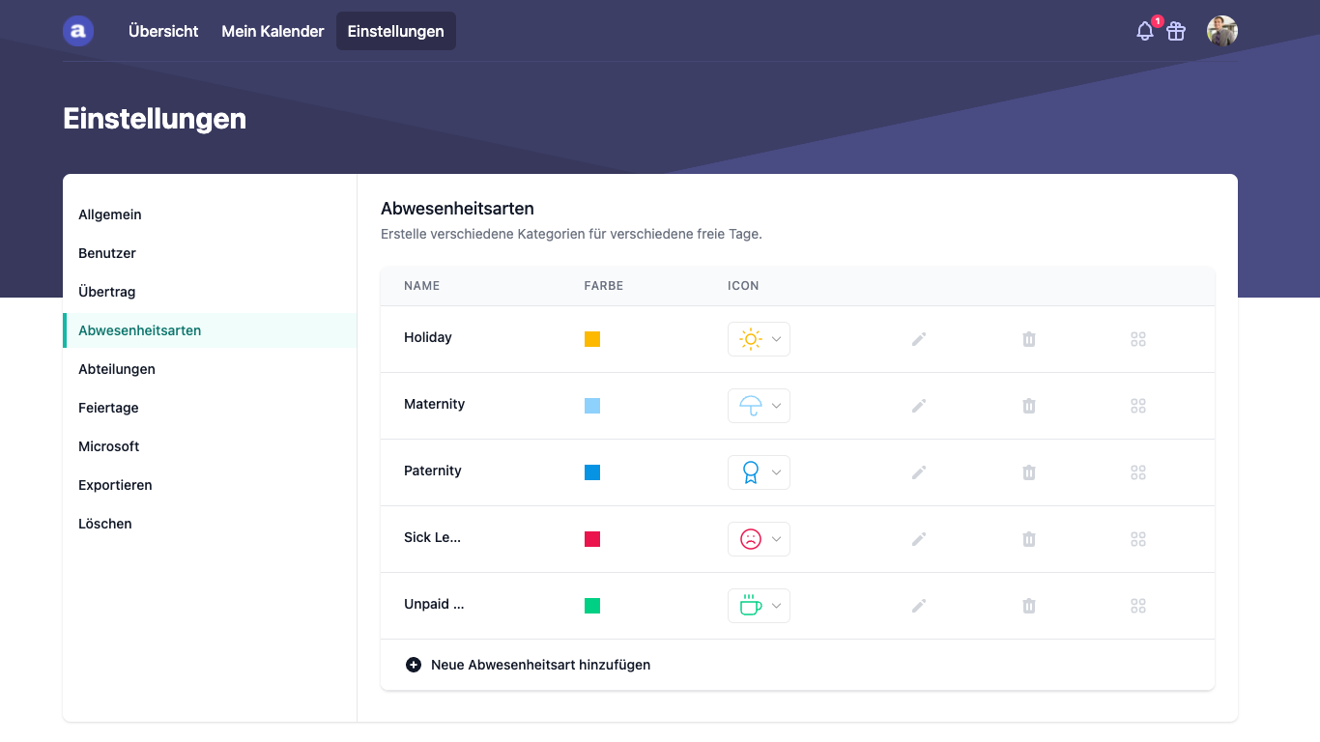
Task: Delete the Sick Leave absence type
Action: 1029,539
